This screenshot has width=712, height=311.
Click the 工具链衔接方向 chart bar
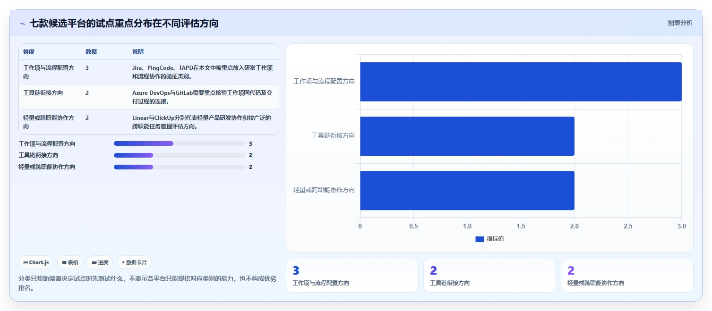point(467,136)
